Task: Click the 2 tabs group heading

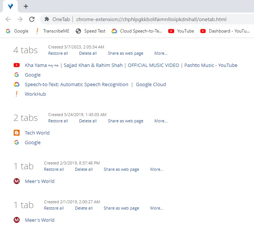Action: click(x=26, y=118)
